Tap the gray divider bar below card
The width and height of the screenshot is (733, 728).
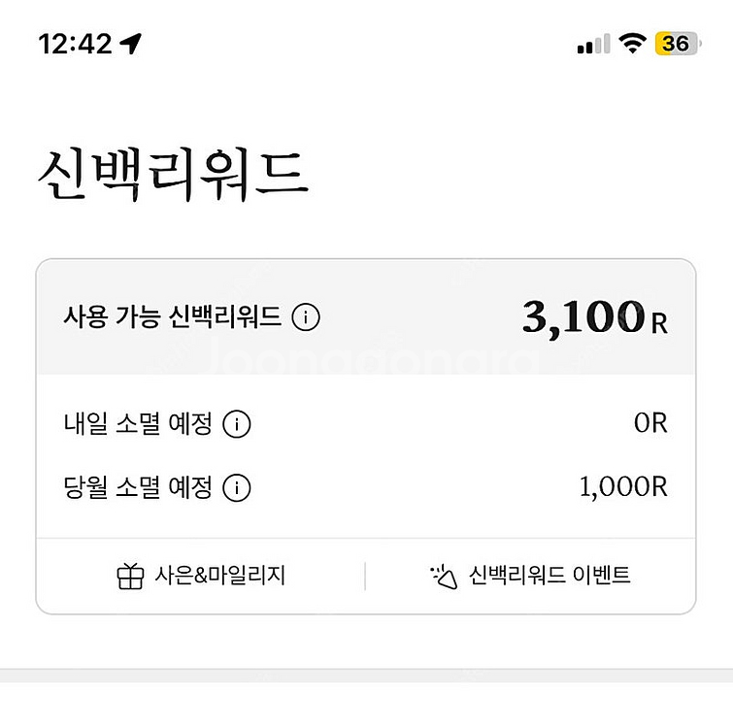366,675
